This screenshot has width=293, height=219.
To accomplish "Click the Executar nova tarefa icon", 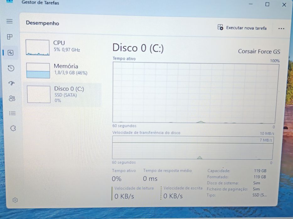I will [x=220, y=27].
